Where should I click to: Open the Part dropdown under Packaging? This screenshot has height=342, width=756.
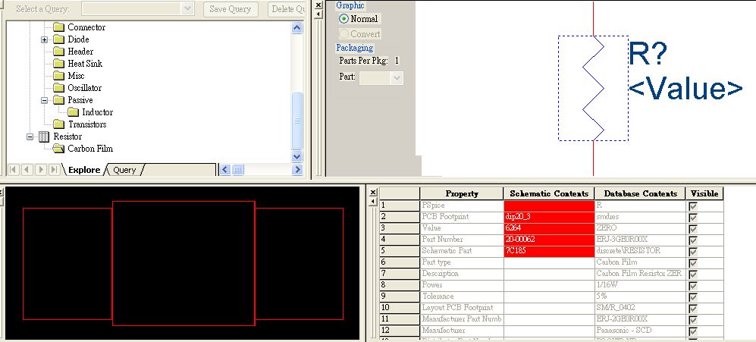pyautogui.click(x=397, y=77)
